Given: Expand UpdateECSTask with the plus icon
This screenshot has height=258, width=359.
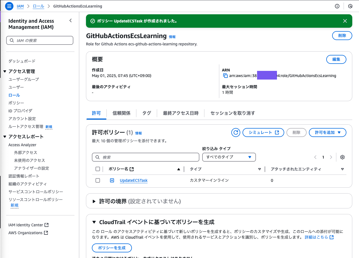Looking at the screenshot, I should coord(112,180).
